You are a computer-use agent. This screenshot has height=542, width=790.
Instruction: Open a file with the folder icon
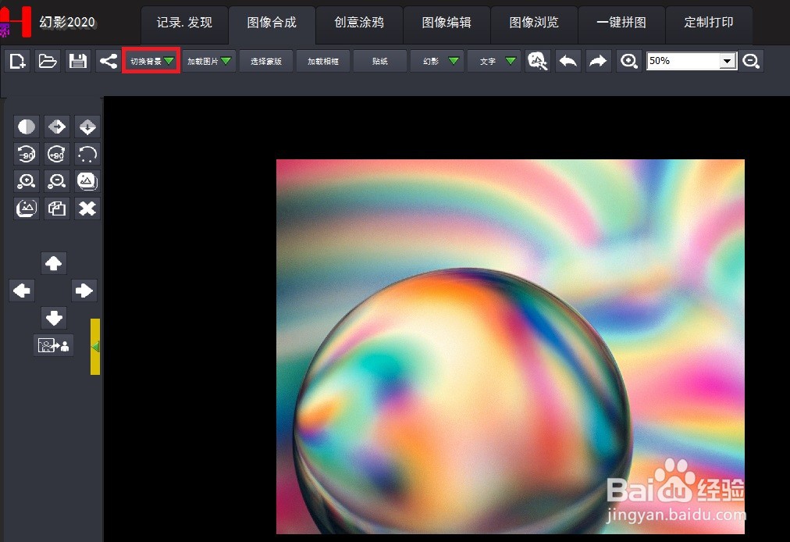pos(48,62)
